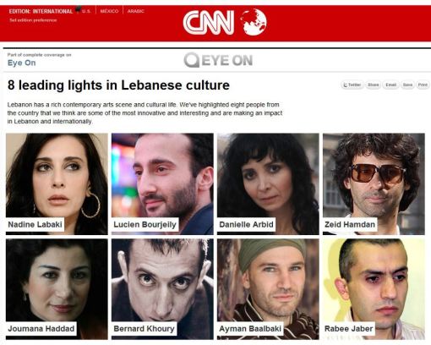Switch to México edition

click(x=109, y=11)
